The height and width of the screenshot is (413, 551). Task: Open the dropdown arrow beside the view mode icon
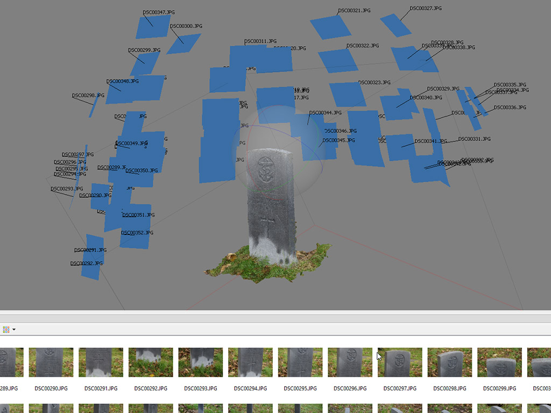click(x=14, y=330)
